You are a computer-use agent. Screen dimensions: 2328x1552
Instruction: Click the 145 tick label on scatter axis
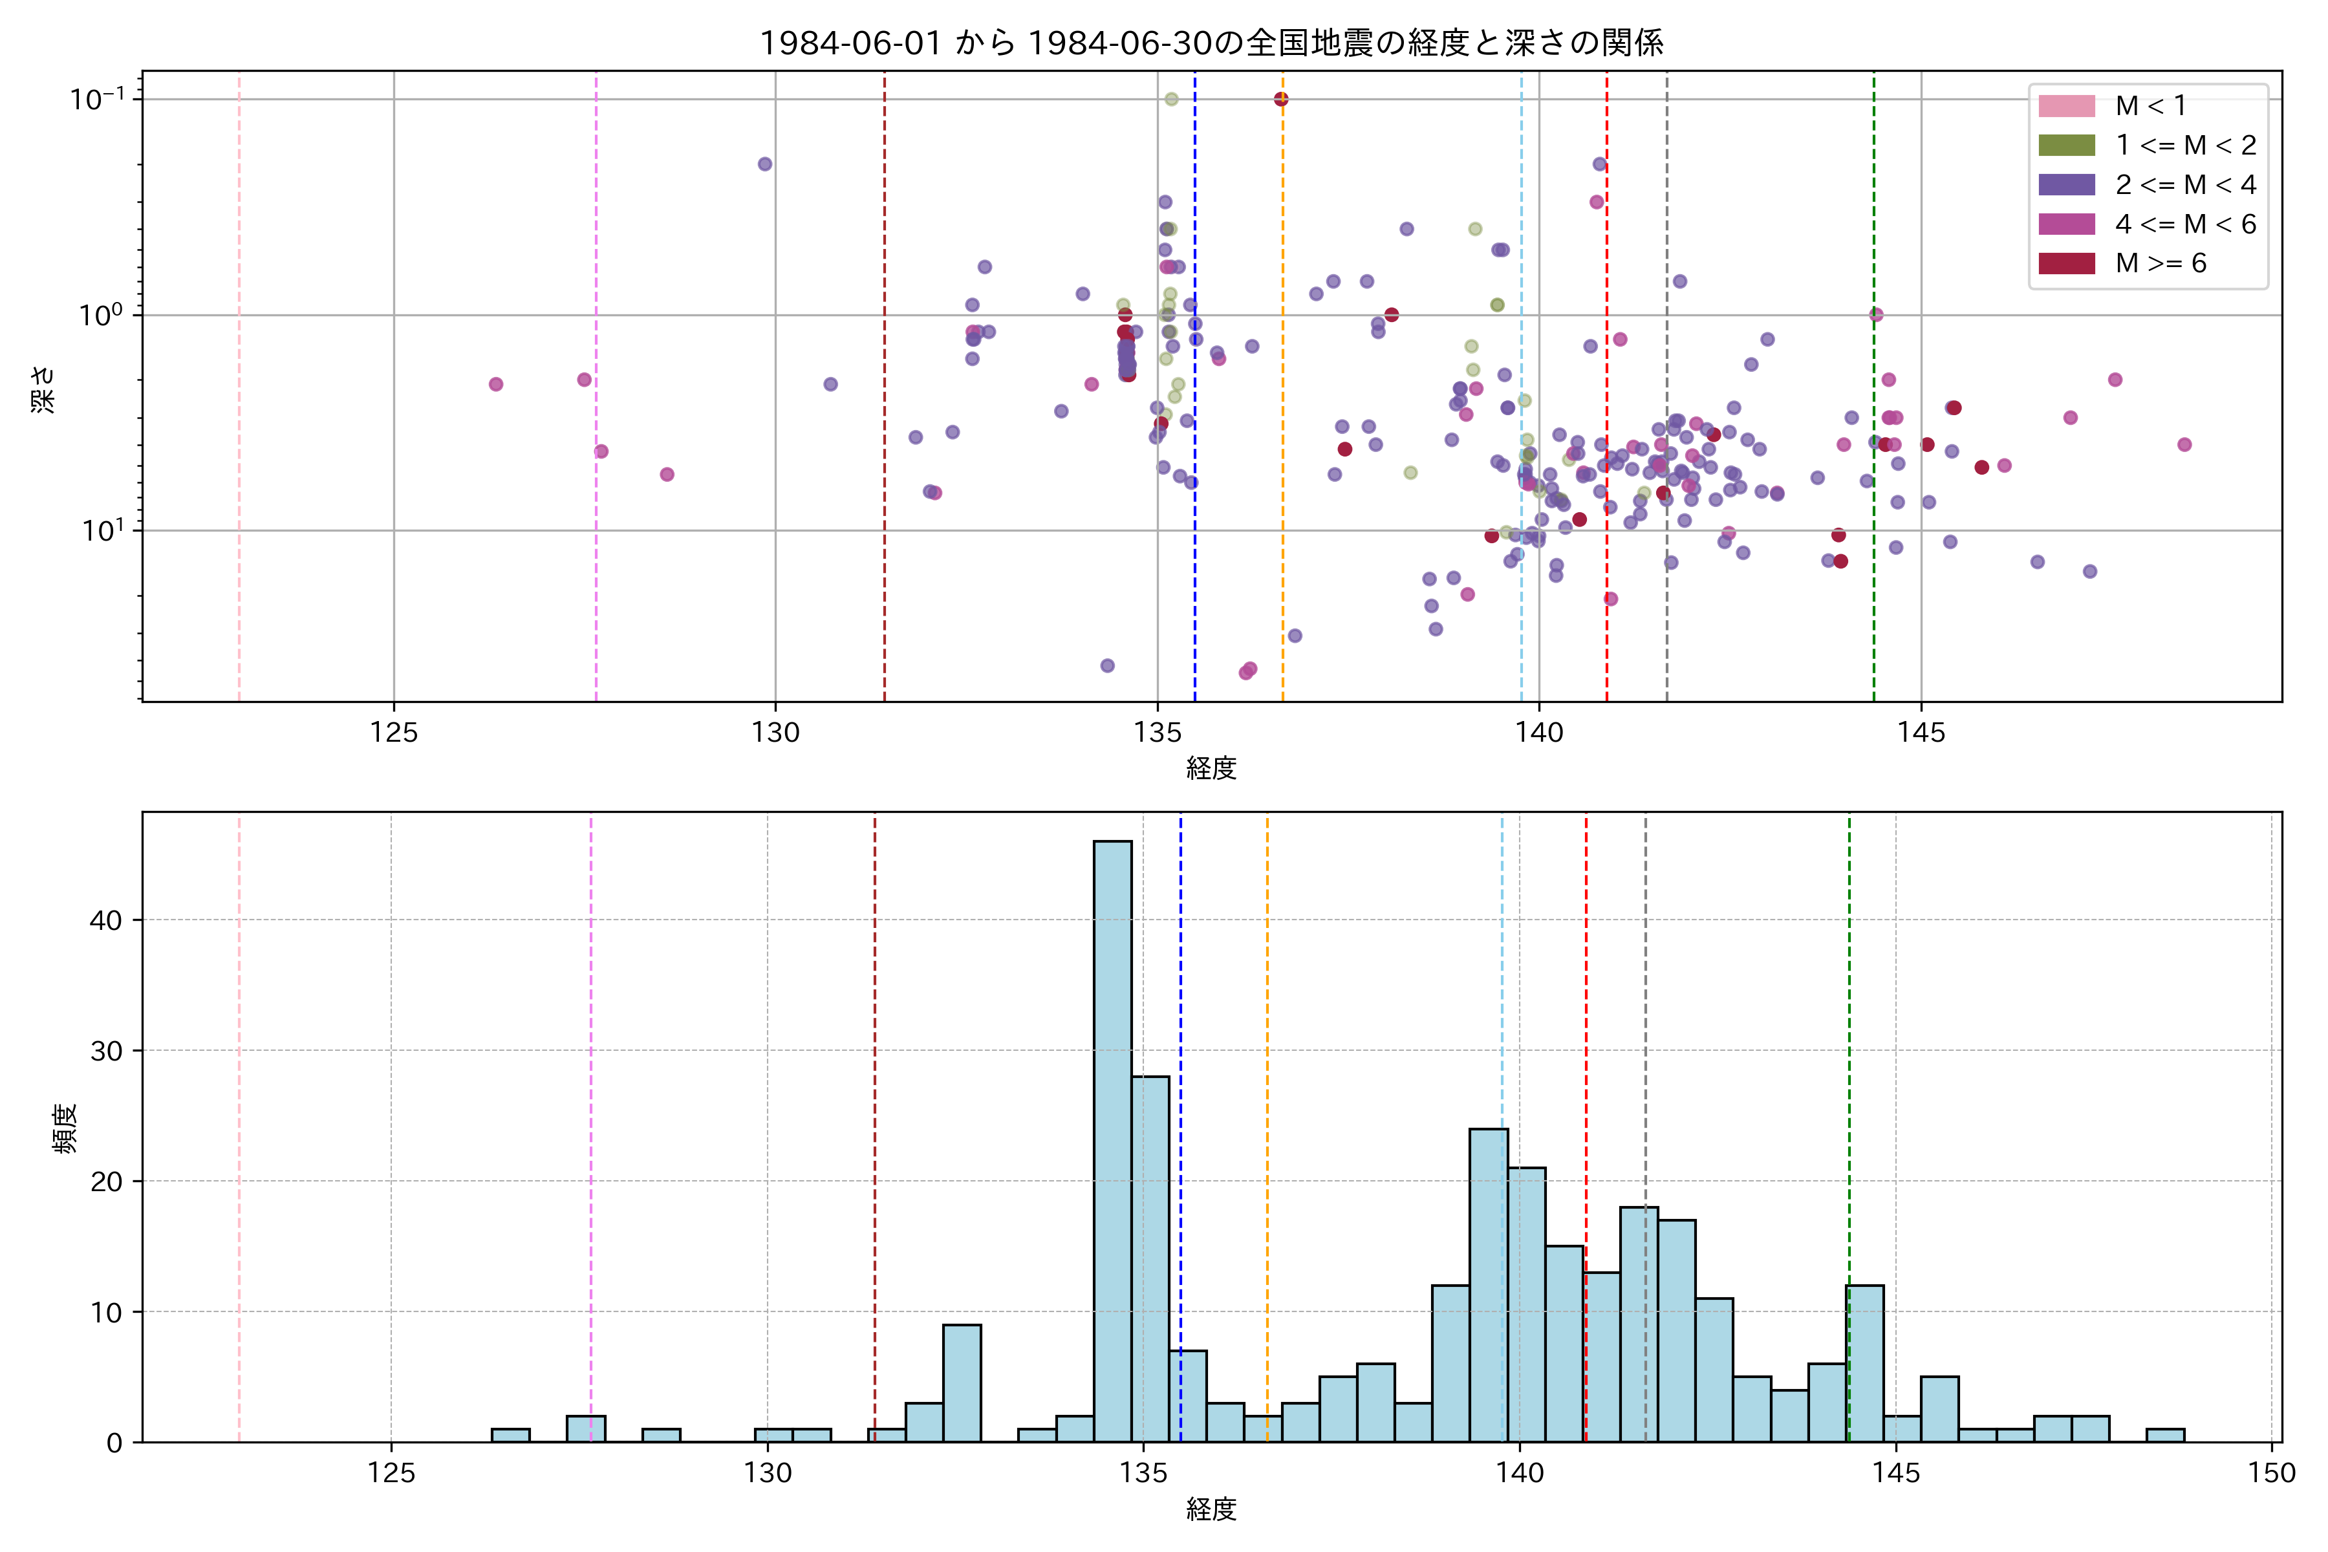(x=1921, y=733)
